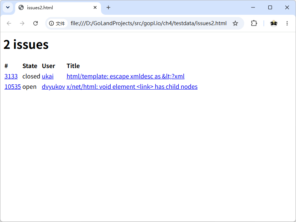This screenshot has width=296, height=222.
Task: Visit user dvyukov profile link
Action: 53,87
